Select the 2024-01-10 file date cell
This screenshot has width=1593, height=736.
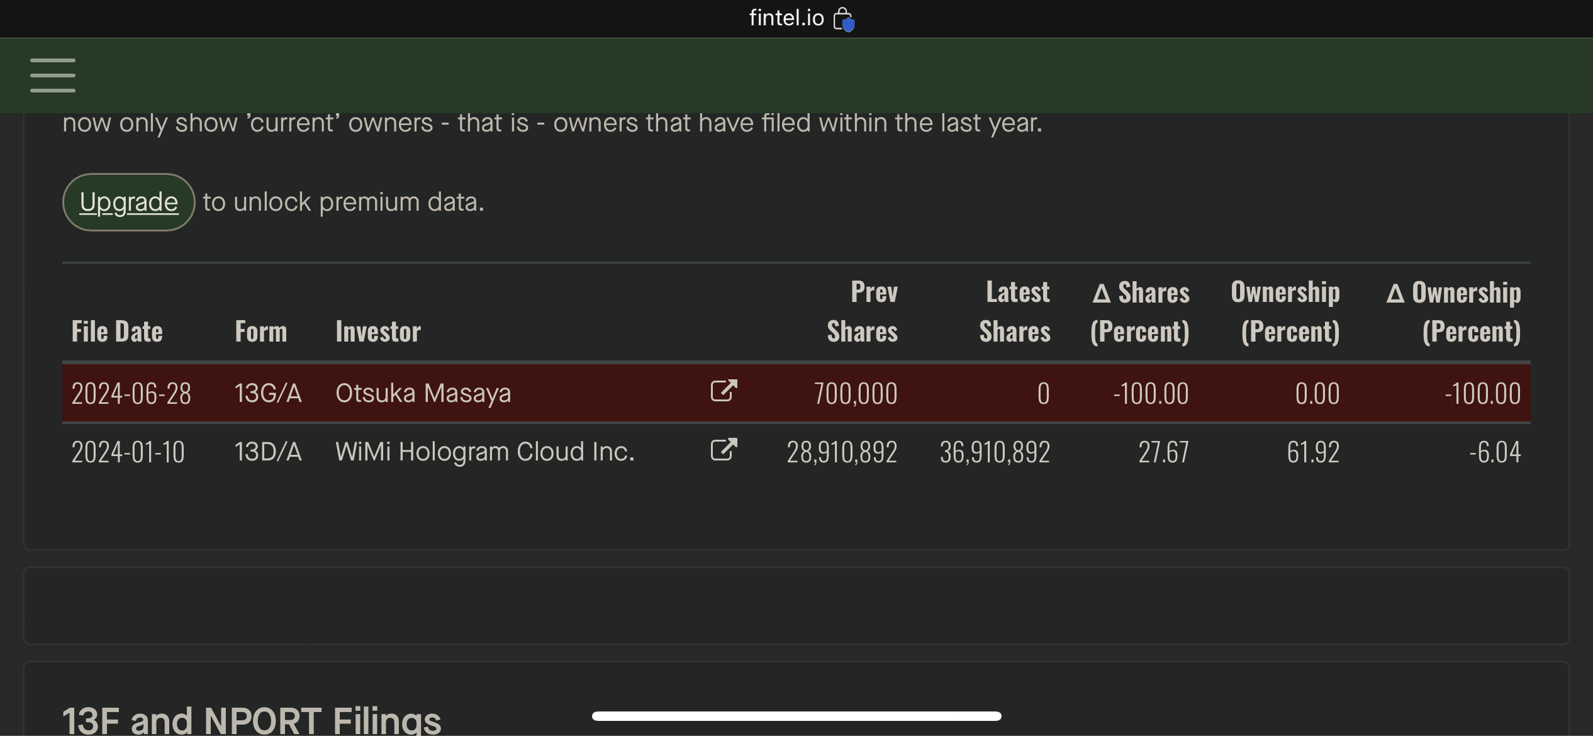pyautogui.click(x=128, y=452)
